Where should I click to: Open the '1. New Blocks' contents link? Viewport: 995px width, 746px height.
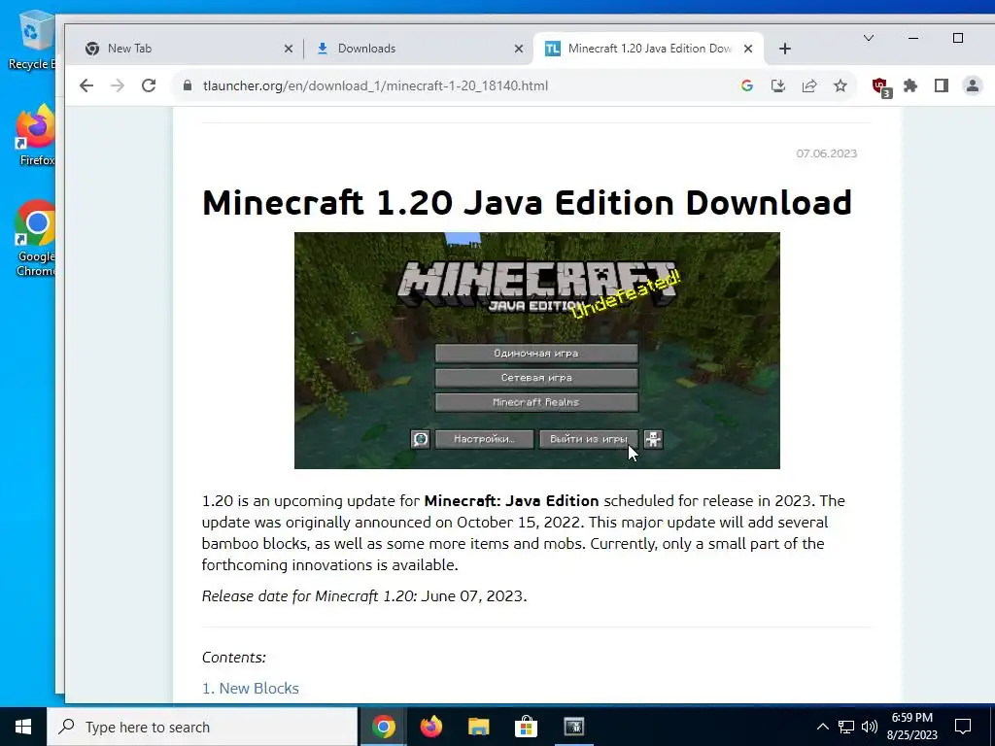(250, 689)
